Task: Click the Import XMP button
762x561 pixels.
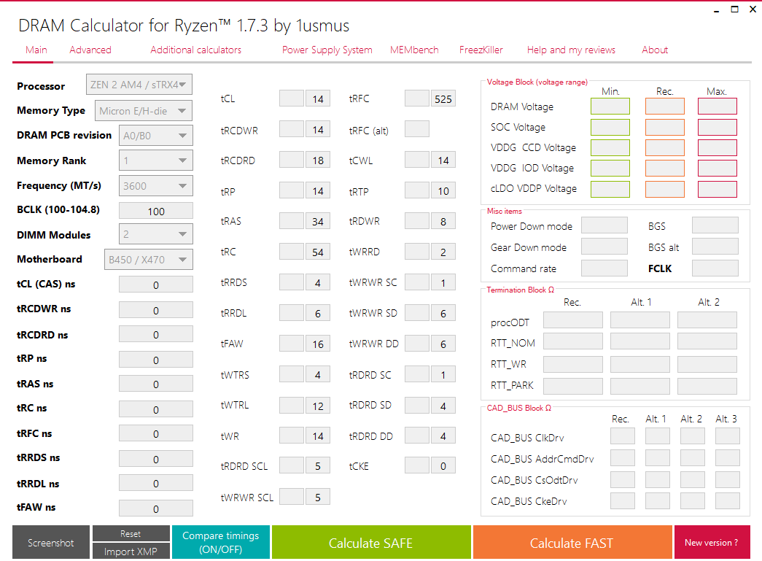Action: tap(131, 552)
